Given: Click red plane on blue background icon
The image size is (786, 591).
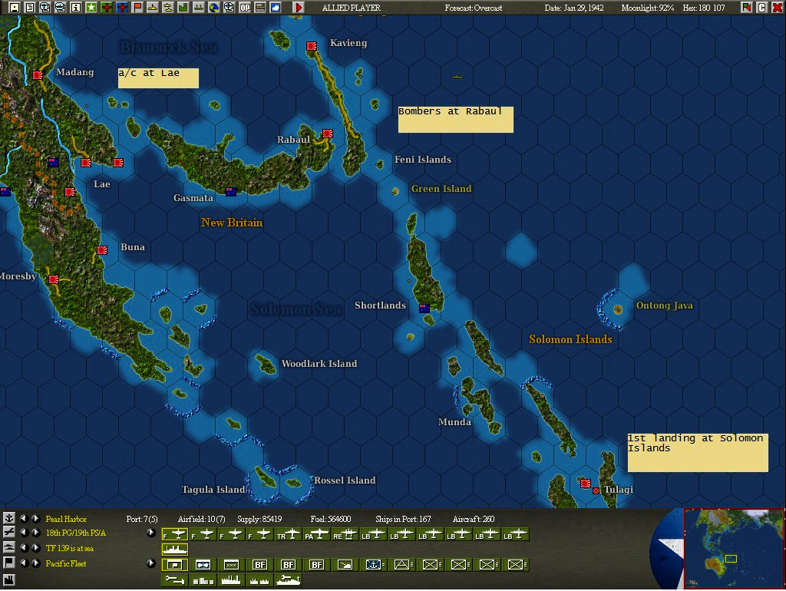Looking at the screenshot, I should (122, 8).
